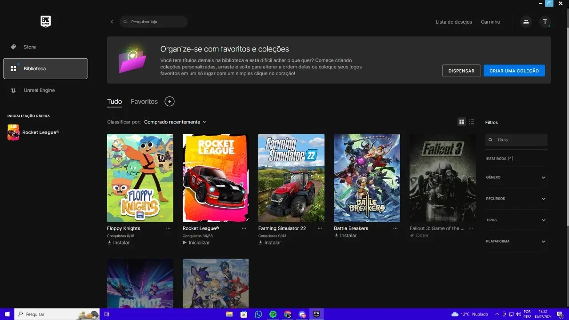Open Farming Simulator 22 cover thumbnail

291,178
